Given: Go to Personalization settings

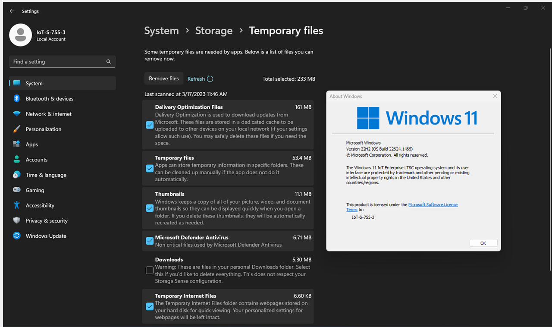Looking at the screenshot, I should pos(63,129).
